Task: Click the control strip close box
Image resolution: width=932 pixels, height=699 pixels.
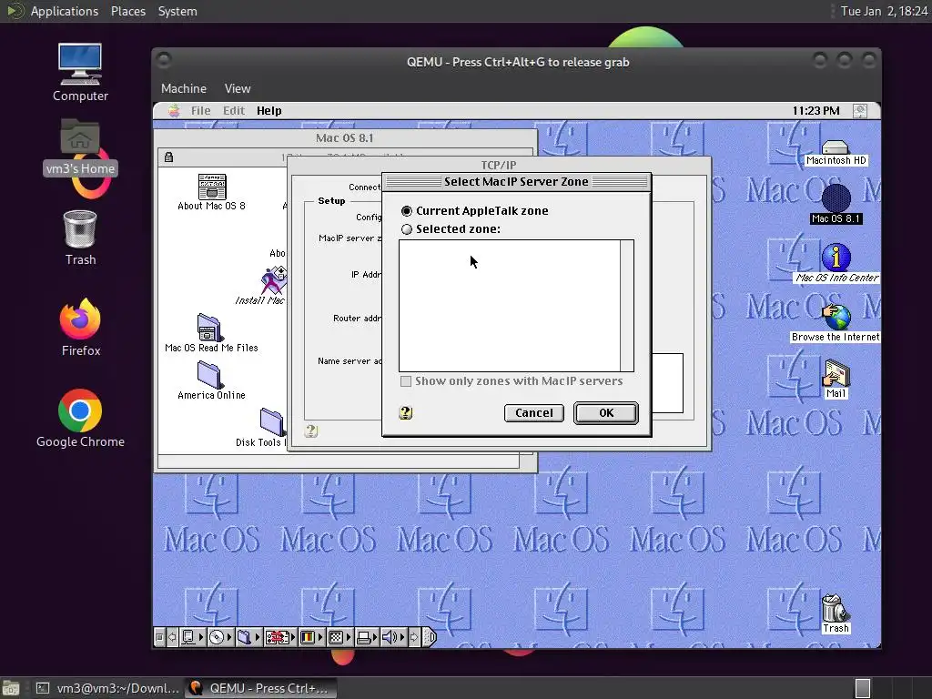Action: [158, 637]
